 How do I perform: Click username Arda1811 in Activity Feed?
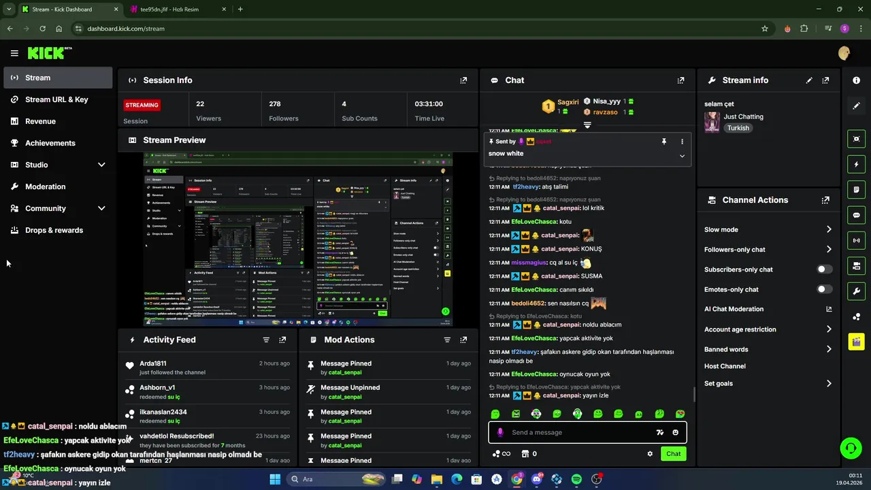click(153, 363)
